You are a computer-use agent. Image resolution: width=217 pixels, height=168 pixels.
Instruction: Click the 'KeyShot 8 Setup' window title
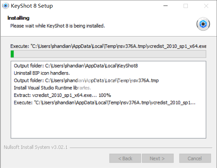(32, 6)
